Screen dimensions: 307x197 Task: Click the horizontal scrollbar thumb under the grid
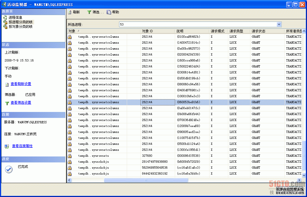pyautogui.click(x=146, y=180)
